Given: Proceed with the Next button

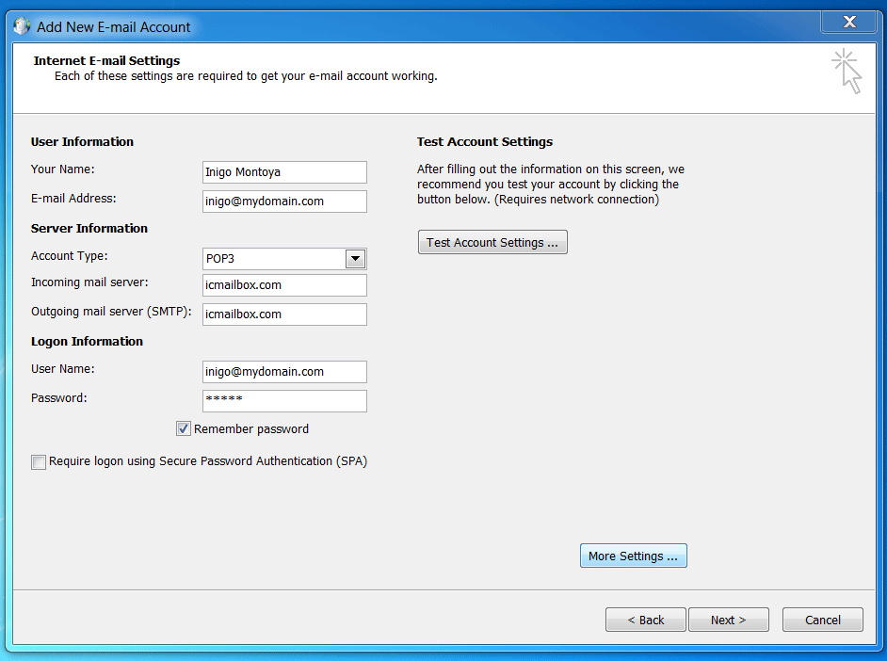Looking at the screenshot, I should click(x=728, y=620).
